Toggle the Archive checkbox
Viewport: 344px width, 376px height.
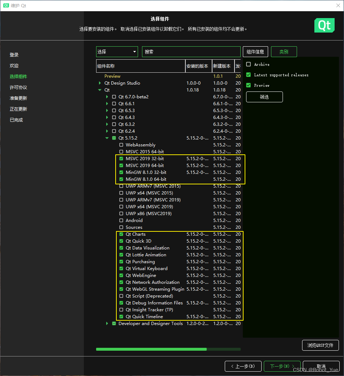tap(249, 64)
